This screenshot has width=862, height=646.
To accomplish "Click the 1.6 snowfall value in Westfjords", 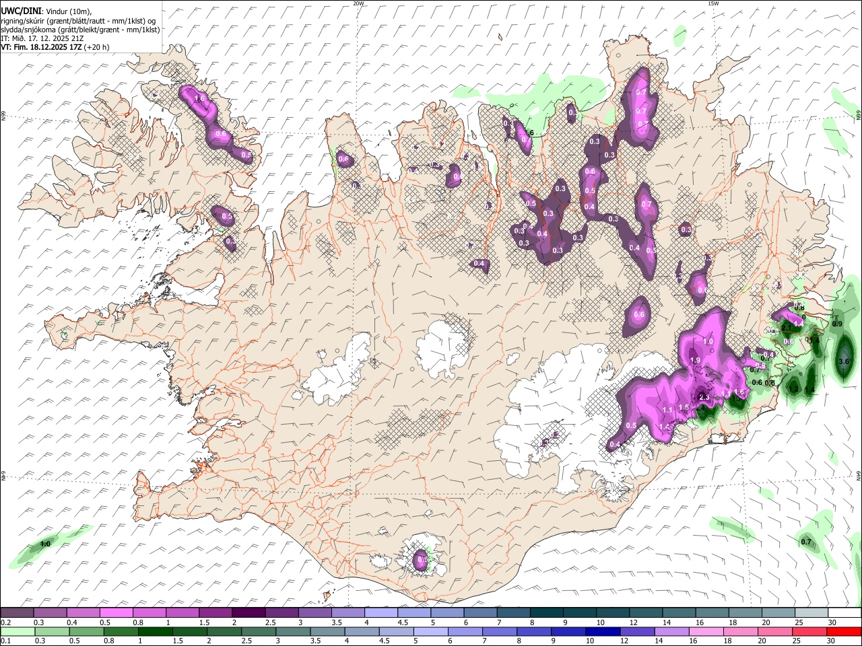I will [199, 99].
